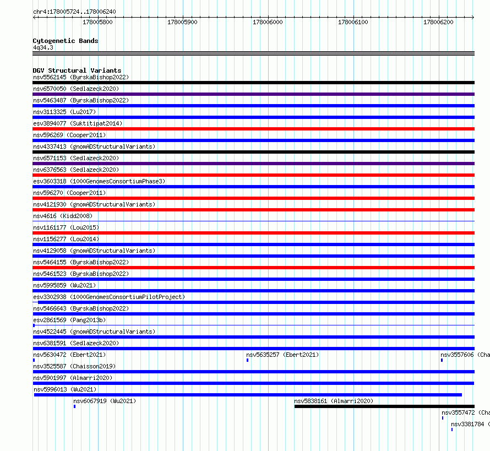Select nsv596269 (Cooper2011) label
490x451 pixels.
coord(69,135)
